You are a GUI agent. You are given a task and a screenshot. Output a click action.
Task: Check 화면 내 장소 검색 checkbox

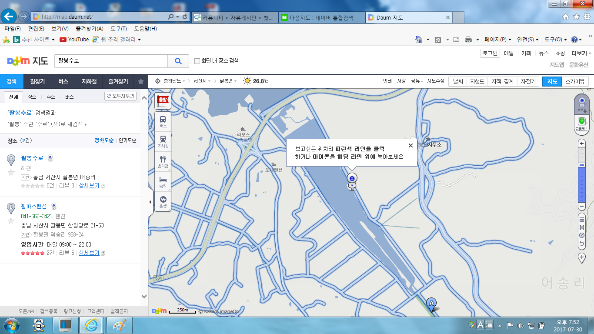197,61
